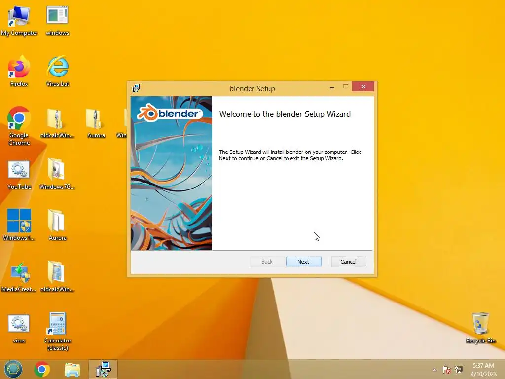Select the virus settings file icon
This screenshot has width=505, height=379.
[19, 328]
